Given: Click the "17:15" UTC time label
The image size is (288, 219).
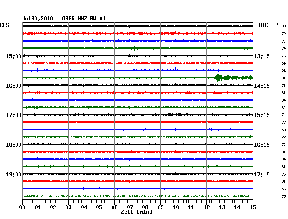Looking at the screenshot, I should pyautogui.click(x=262, y=174).
